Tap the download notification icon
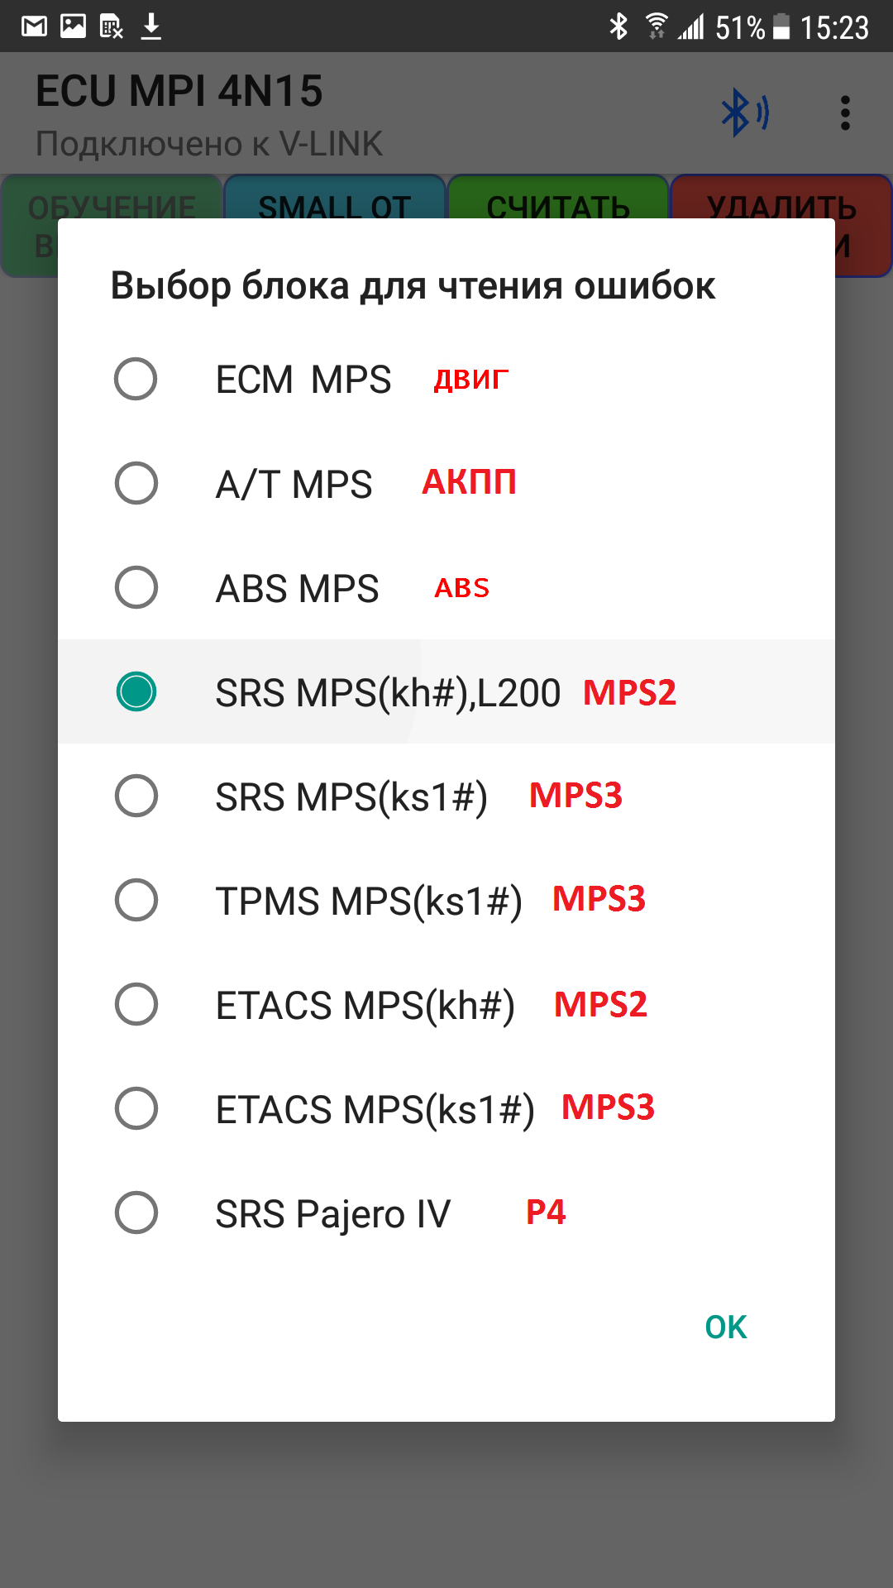893x1588 pixels. point(150,27)
